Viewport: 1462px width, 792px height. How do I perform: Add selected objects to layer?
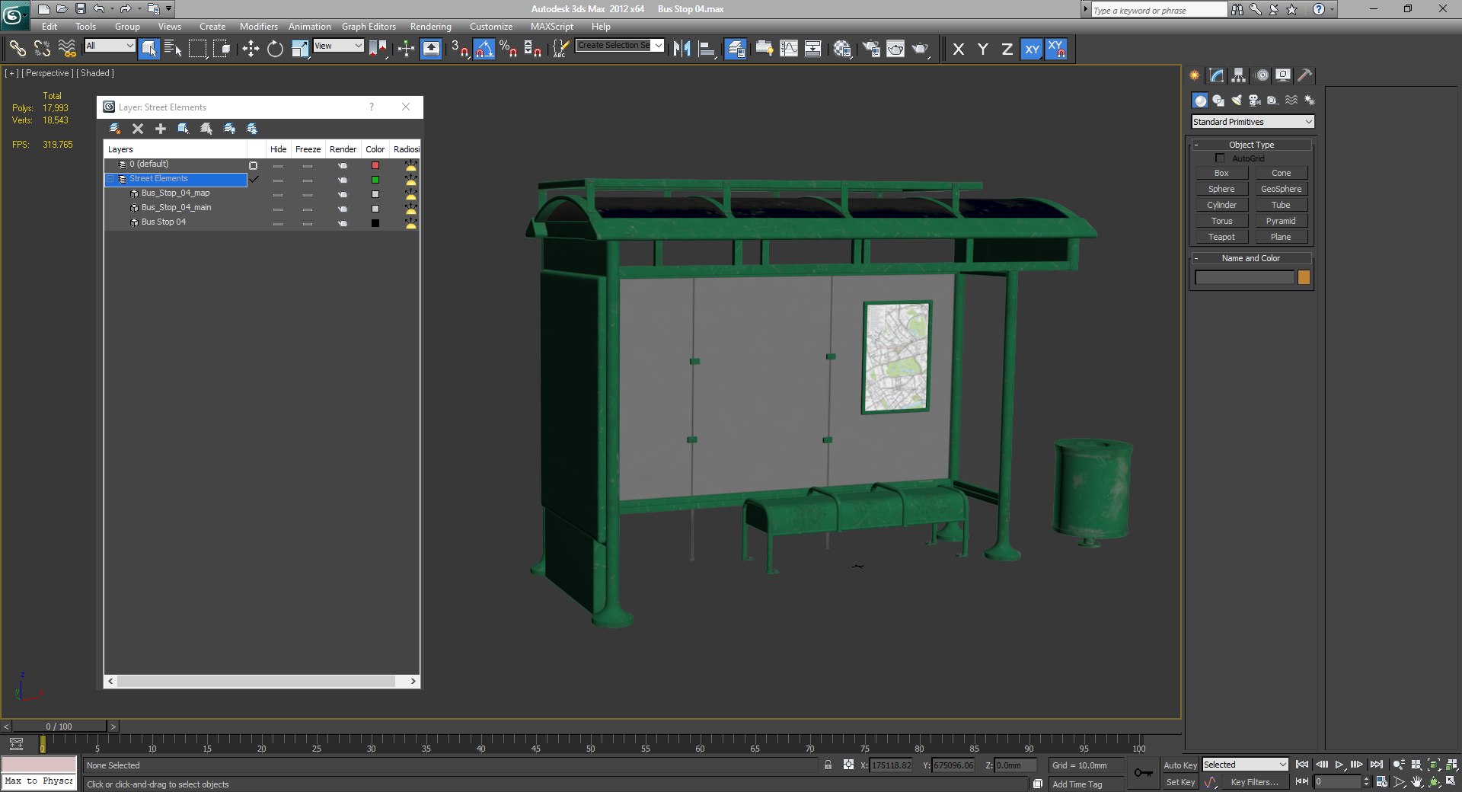coord(161,129)
